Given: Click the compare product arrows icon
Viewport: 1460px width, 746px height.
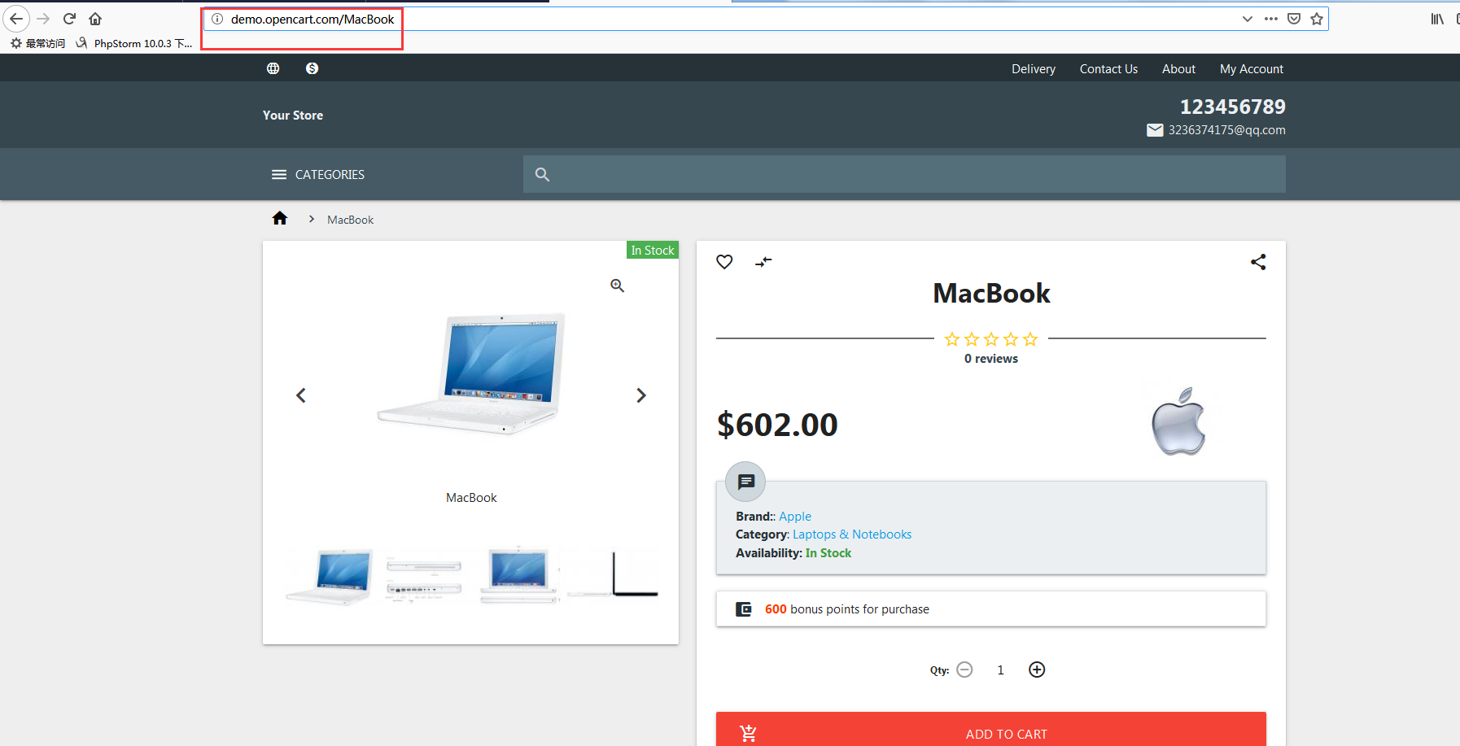Looking at the screenshot, I should pyautogui.click(x=763, y=262).
